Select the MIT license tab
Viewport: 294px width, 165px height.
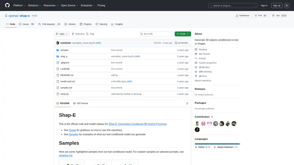coord(81,103)
